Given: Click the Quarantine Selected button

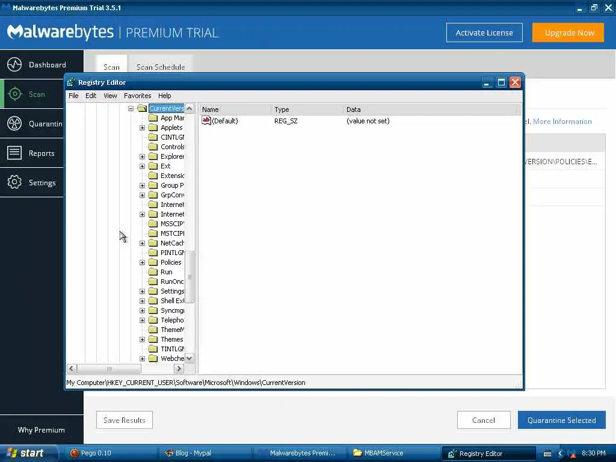Looking at the screenshot, I should point(561,420).
